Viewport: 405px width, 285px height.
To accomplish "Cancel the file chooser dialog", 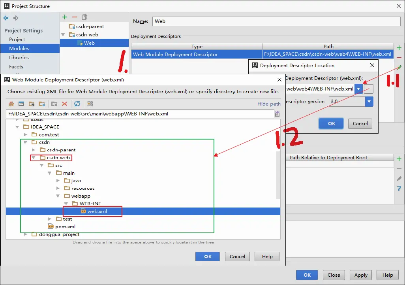I will 237,257.
